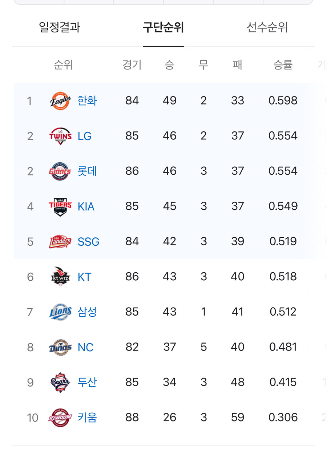Click the 순위 column header
The image size is (327, 451).
click(x=64, y=65)
